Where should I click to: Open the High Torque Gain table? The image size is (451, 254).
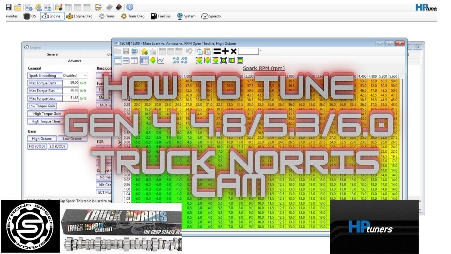pyautogui.click(x=47, y=114)
